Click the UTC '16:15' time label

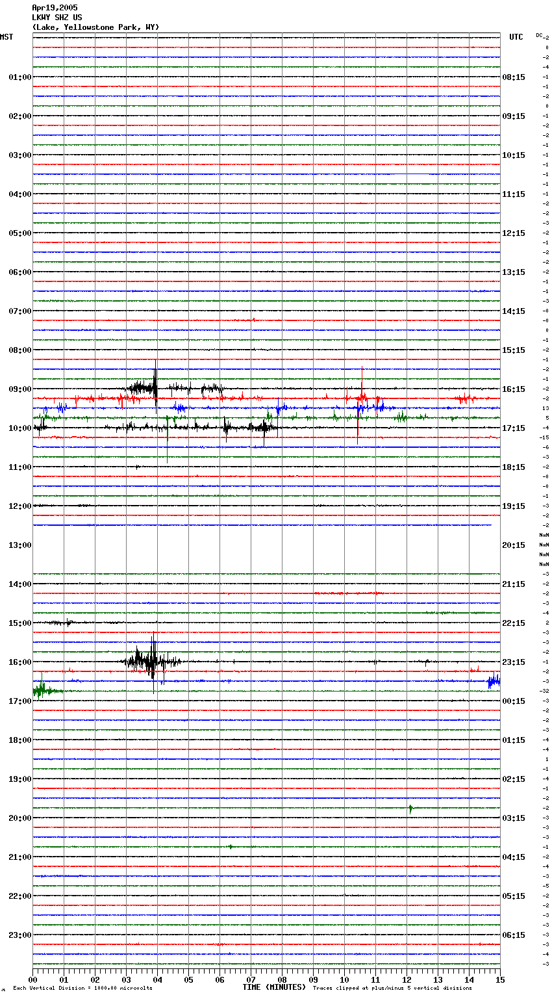(514, 389)
